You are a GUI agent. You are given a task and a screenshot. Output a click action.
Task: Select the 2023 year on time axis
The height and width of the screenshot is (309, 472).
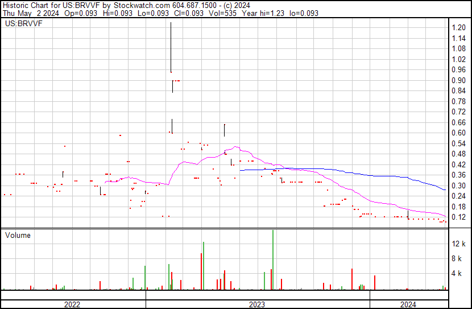click(257, 304)
